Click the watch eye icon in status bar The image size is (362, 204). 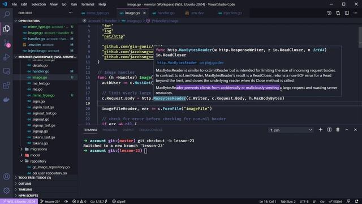point(66,202)
